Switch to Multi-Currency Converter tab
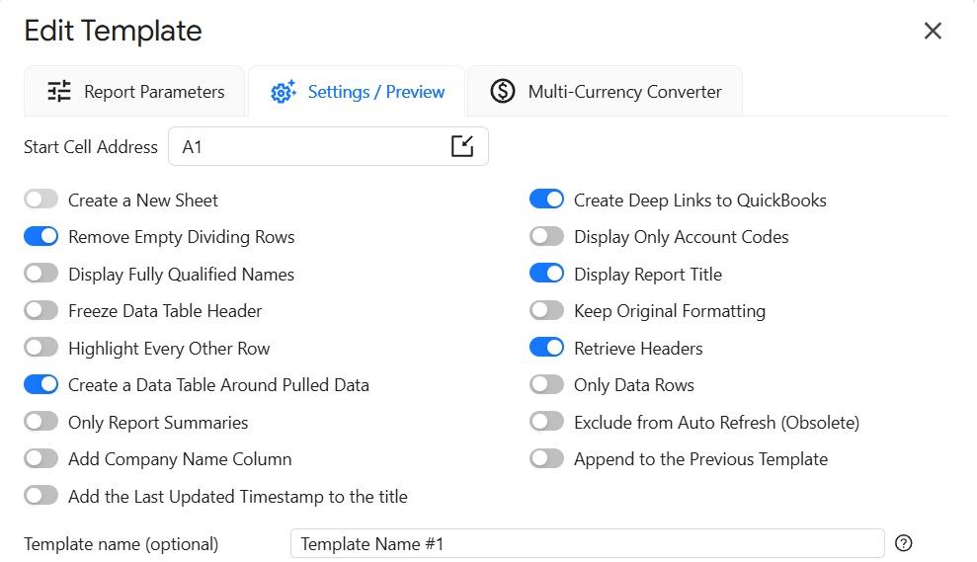Viewport: 977px width, 562px height. point(605,92)
